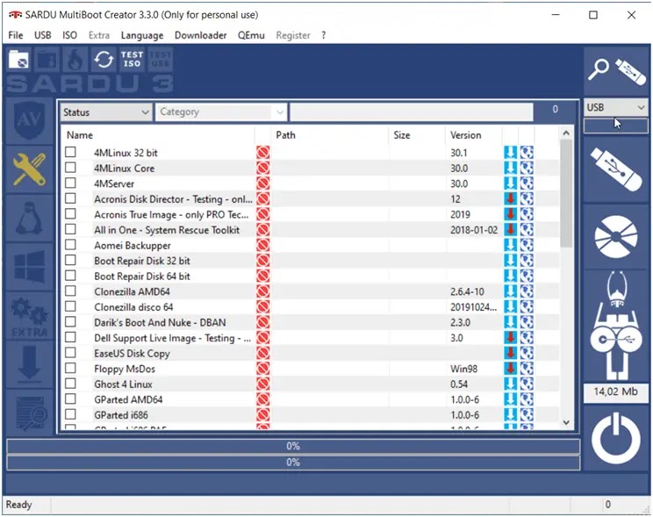653x517 pixels.
Task: Launch the TEST ISO toolbar button
Action: (x=132, y=60)
